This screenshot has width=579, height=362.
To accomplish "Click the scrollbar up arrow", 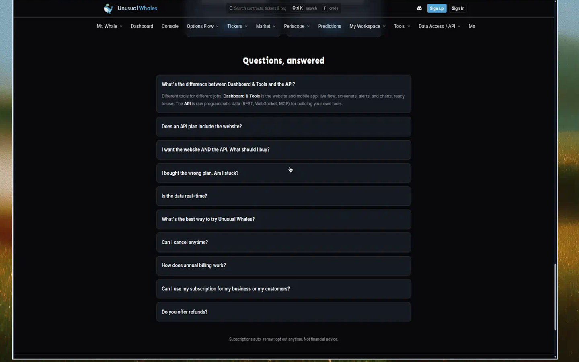I will tap(556, 2).
